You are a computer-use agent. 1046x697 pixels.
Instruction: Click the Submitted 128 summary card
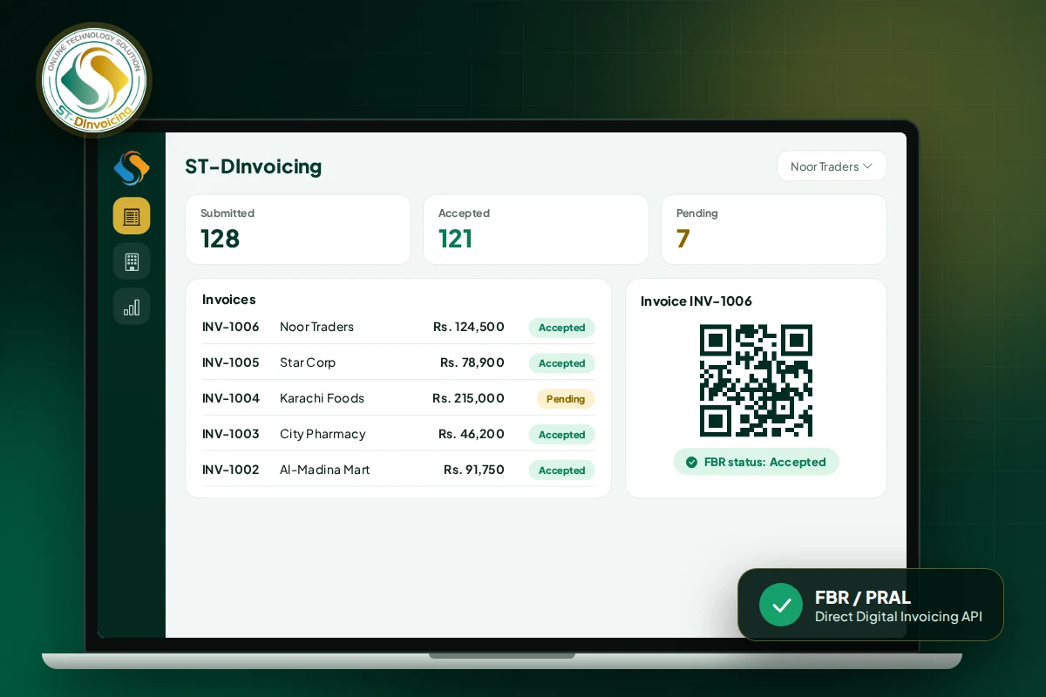coord(298,229)
